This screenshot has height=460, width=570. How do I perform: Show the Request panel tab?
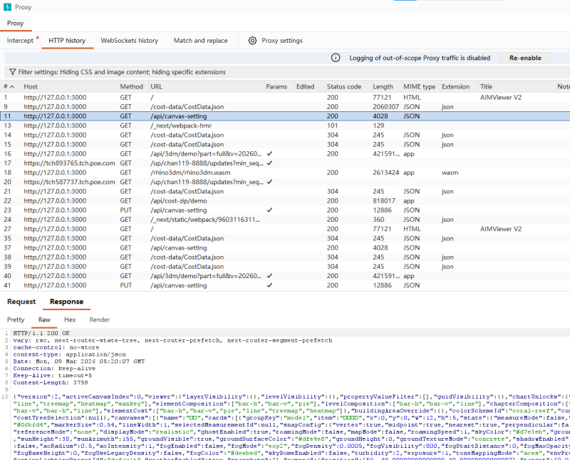tap(21, 302)
